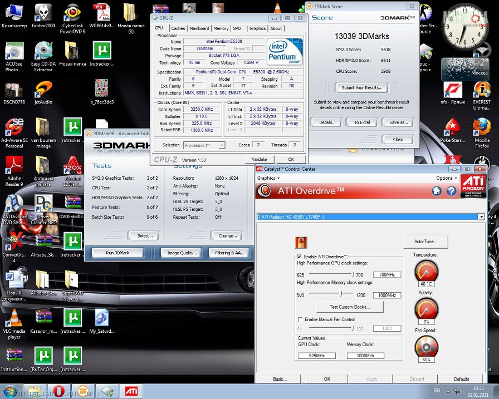
Task: Open the Processor #1 selection dropdown in CPU-Z
Action: 222,145
